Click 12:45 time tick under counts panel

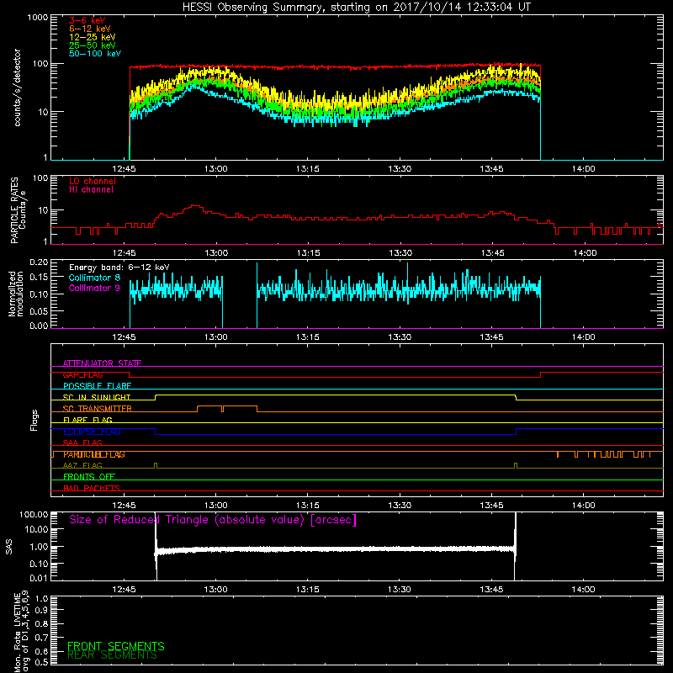coord(124,169)
